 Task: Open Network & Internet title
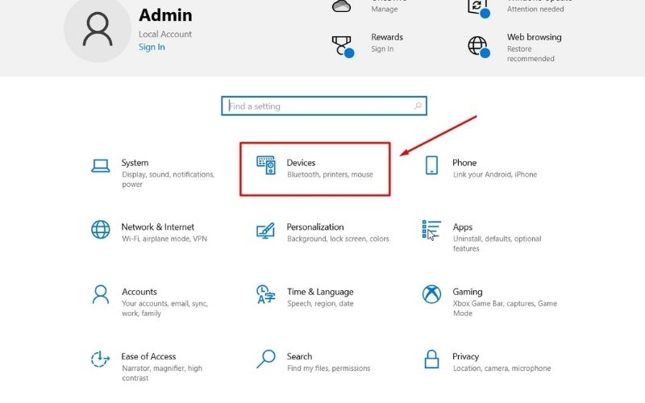157,227
